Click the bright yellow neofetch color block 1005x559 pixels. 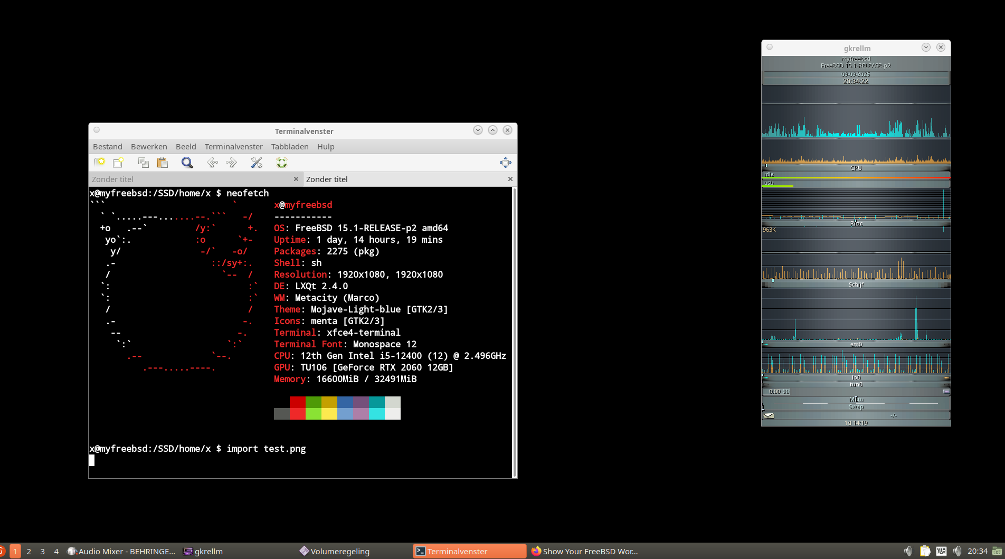[x=329, y=414]
